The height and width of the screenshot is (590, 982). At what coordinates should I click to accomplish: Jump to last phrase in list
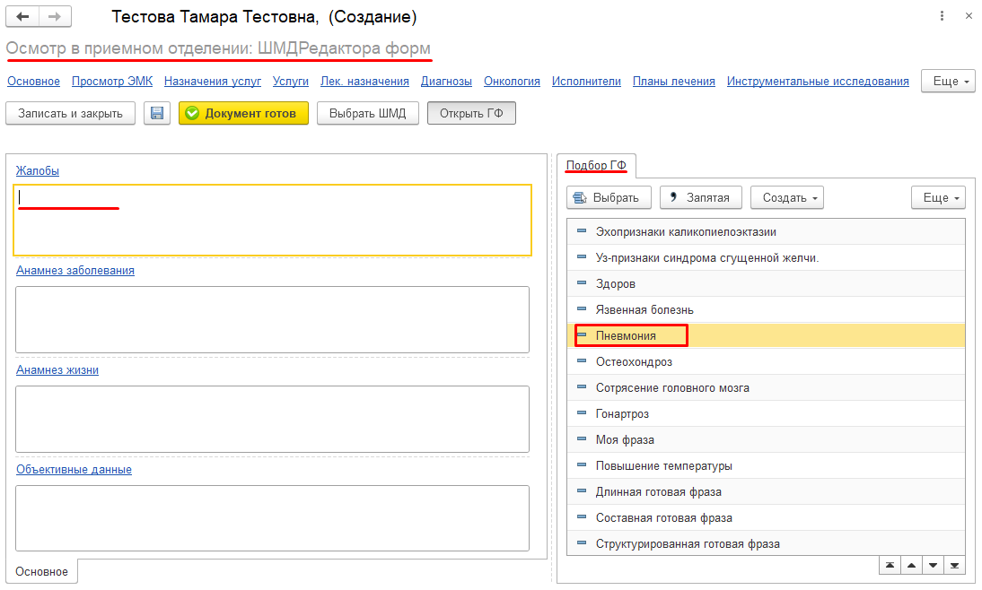[954, 566]
